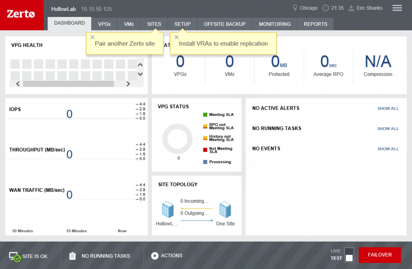Open the Dashboard tab

(x=69, y=23)
